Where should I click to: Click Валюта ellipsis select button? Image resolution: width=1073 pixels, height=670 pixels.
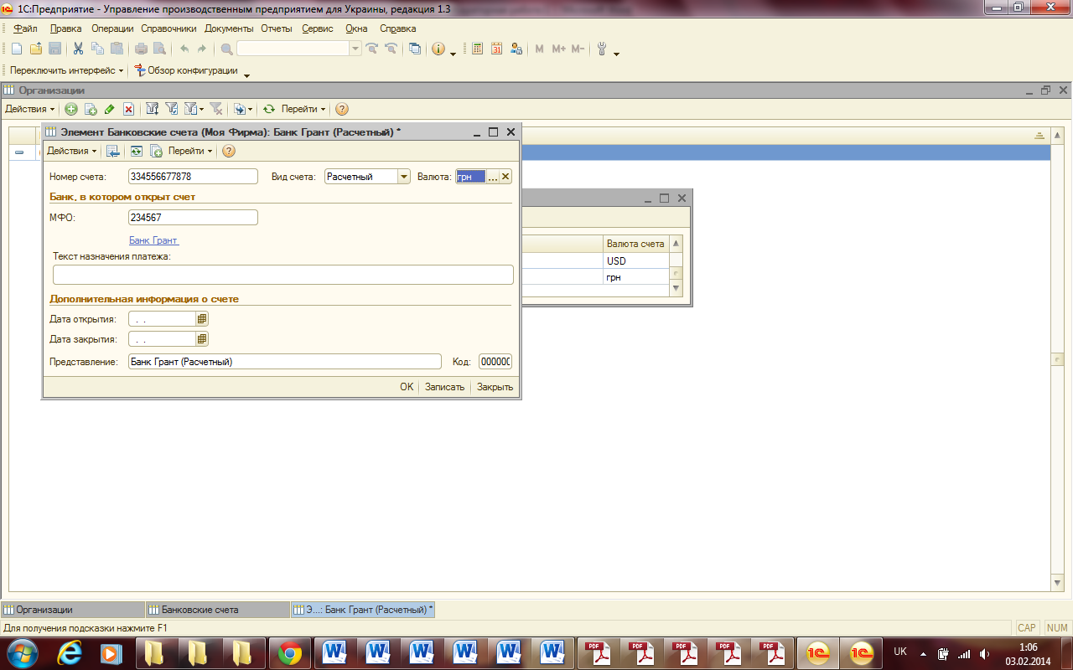493,176
